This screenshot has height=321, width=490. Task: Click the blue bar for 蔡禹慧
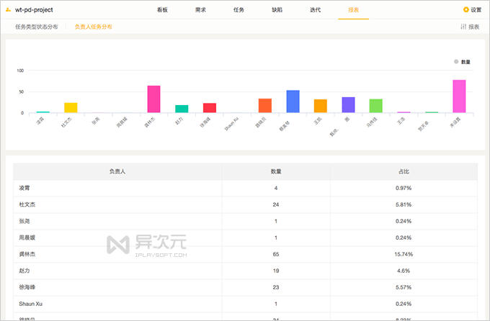pos(293,101)
